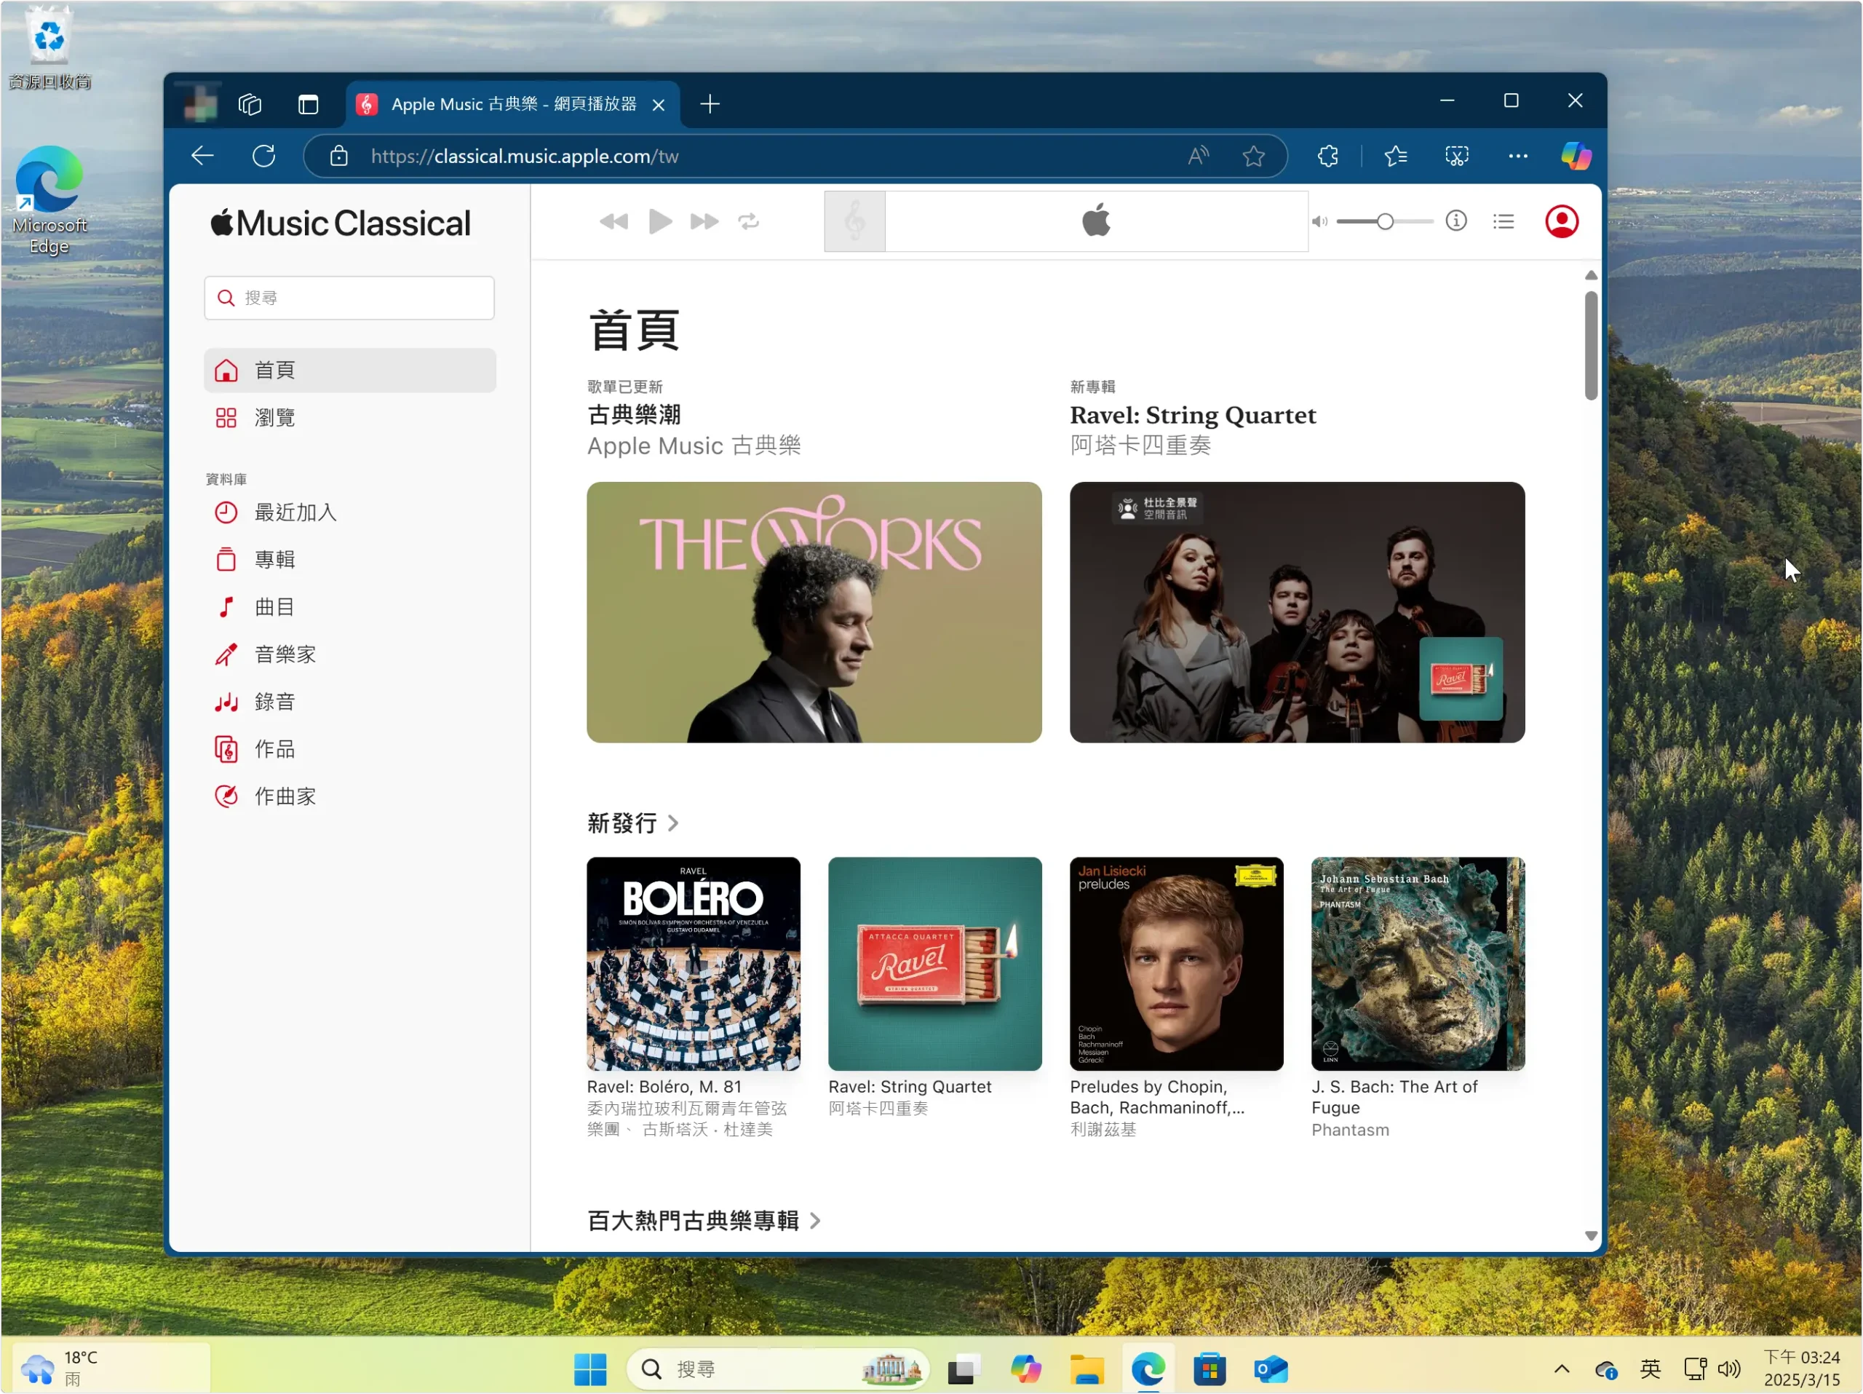Open Edge Settings and more menu

point(1517,156)
